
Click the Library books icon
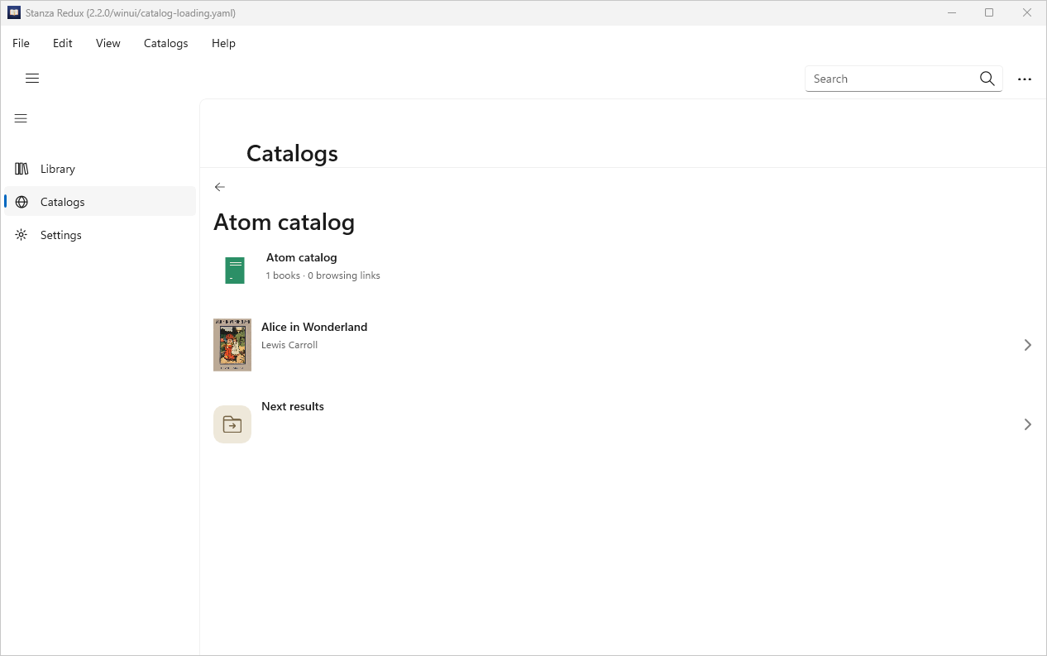(x=22, y=169)
